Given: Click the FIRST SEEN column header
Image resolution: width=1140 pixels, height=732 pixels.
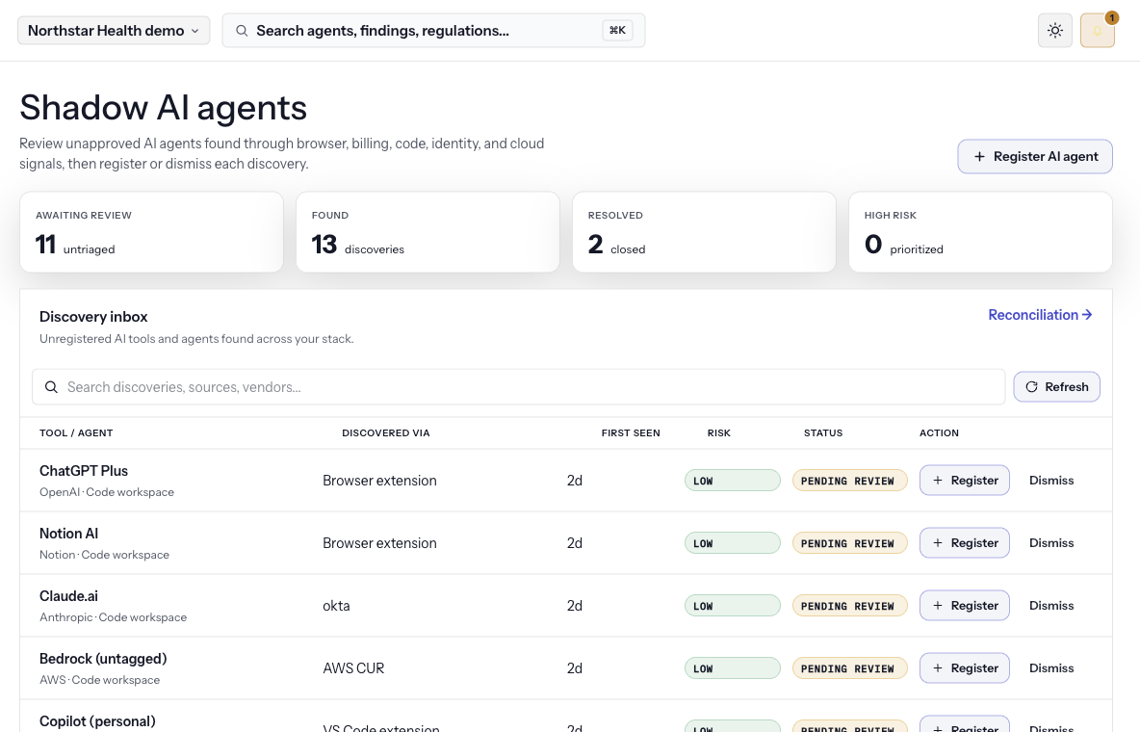Looking at the screenshot, I should point(631,433).
